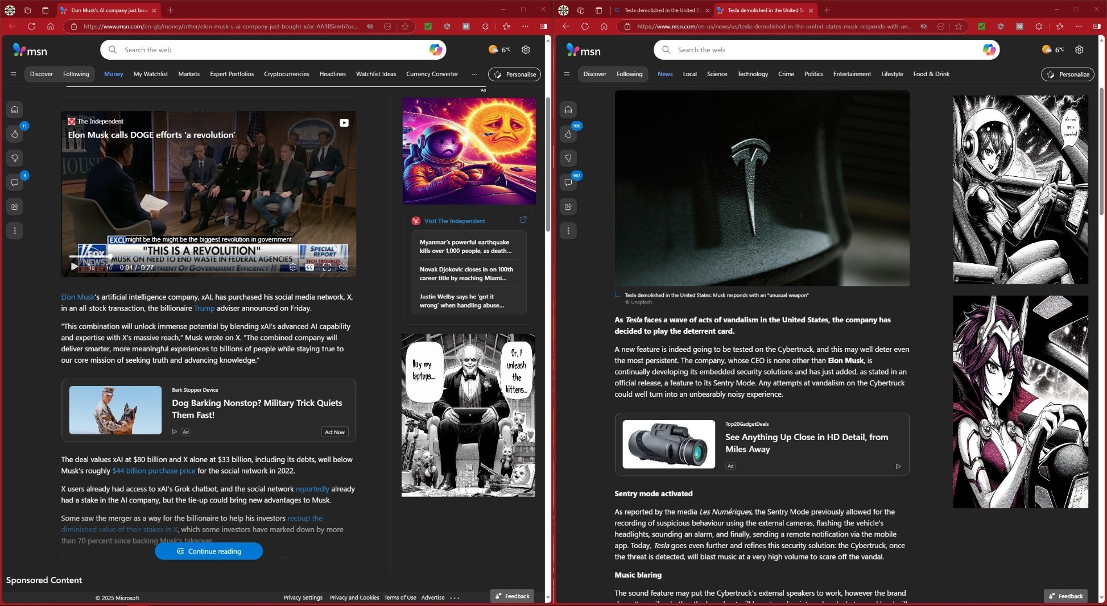Expand more Money navigation items
This screenshot has height=606, width=1107.
(x=474, y=74)
